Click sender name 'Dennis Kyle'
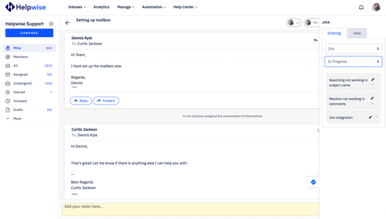Viewport: 386px width, 219px height. click(82, 38)
